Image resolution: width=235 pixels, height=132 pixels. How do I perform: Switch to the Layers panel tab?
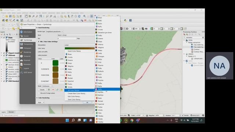pyautogui.click(x=3, y=112)
